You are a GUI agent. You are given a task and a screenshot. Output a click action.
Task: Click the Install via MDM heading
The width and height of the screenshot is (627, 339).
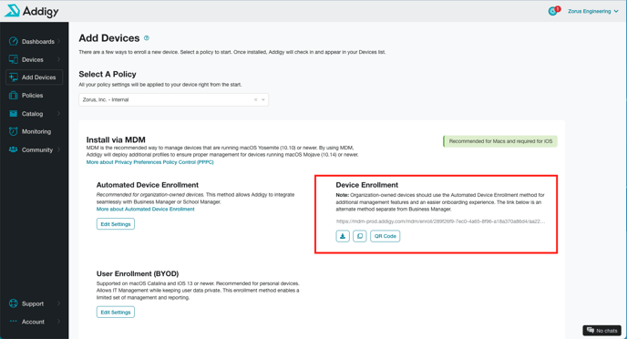click(116, 139)
